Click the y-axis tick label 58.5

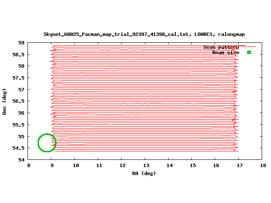coord(19,55)
